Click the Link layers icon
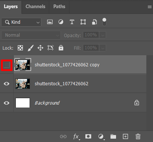Image resolution: width=153 pixels, height=142 pixels. tap(63, 136)
